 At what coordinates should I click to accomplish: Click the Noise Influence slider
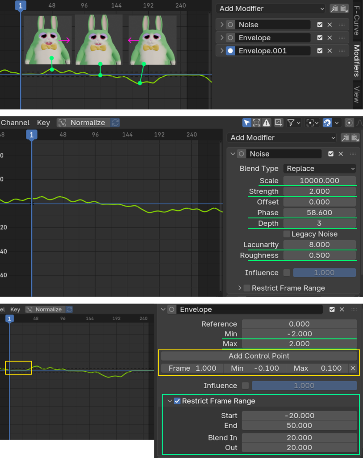click(324, 272)
